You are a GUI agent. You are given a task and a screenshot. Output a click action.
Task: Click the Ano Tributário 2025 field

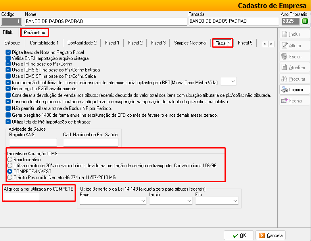pos(290,21)
